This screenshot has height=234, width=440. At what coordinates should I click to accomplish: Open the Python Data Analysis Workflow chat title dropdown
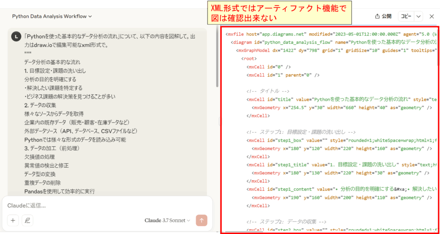pyautogui.click(x=52, y=16)
